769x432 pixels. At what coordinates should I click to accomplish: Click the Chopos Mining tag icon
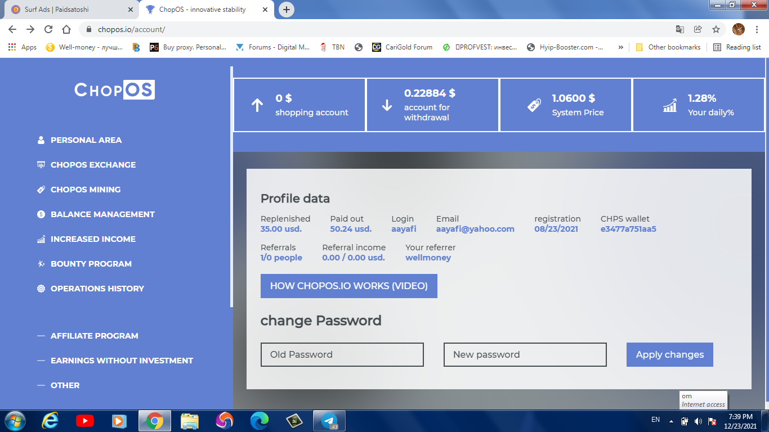point(41,190)
